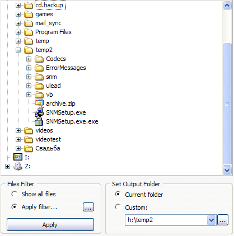Image resolution: width=234 pixels, height=236 pixels.
Task: Click the CD drive icon for Z:
Action: coord(18,166)
